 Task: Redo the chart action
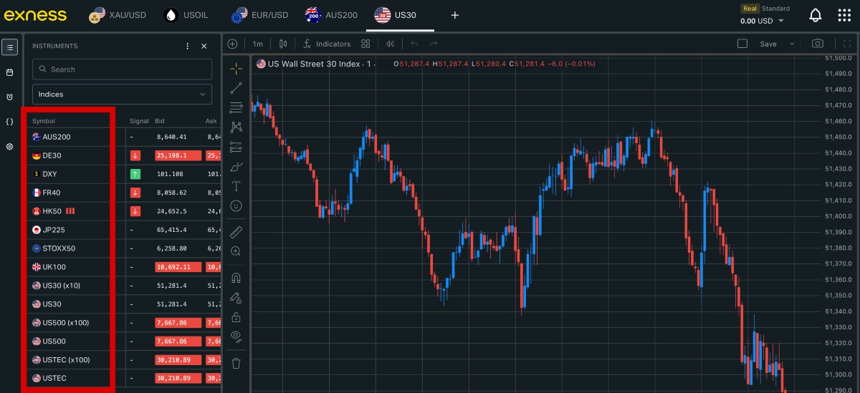[x=434, y=44]
